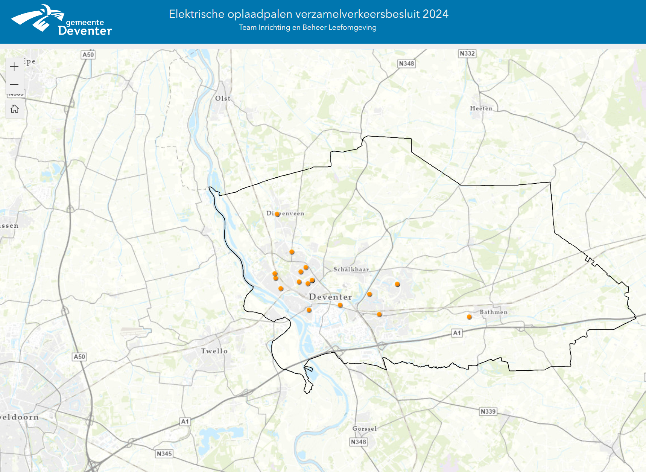Select the charging point marker on Diepenveen label
This screenshot has height=472, width=646.
[277, 214]
